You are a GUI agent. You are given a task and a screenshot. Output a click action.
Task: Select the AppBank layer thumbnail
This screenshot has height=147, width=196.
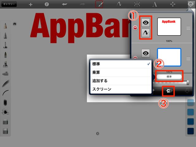tap(169, 27)
